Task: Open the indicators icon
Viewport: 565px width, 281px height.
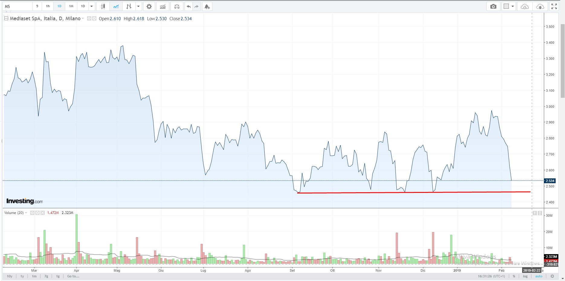Action: coord(163,6)
